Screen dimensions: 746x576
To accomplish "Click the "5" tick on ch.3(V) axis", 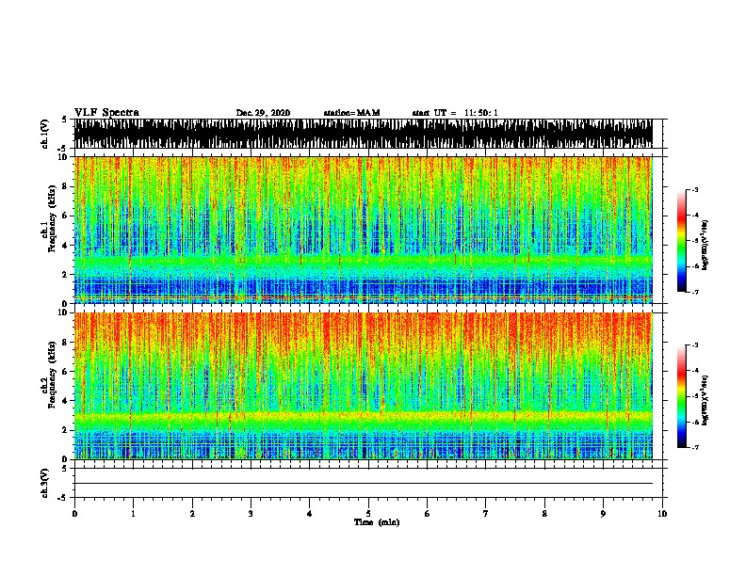I will pyautogui.click(x=64, y=469).
